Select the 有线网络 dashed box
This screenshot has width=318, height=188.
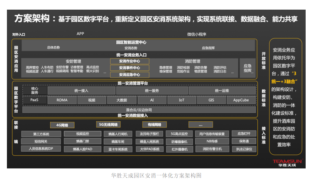coord(154,124)
